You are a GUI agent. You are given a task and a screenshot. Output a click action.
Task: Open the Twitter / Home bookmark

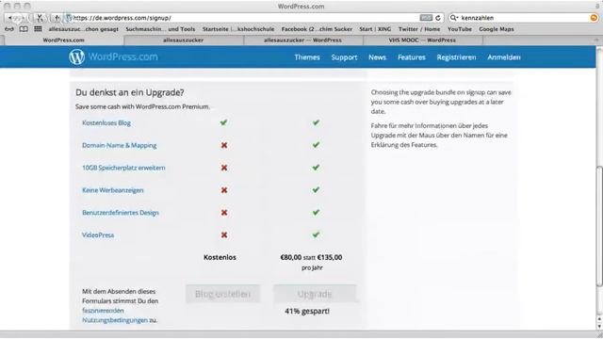pyautogui.click(x=419, y=29)
